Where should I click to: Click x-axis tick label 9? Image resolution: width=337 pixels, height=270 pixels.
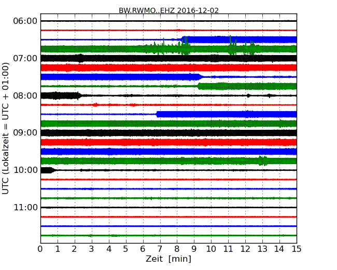click(194, 249)
